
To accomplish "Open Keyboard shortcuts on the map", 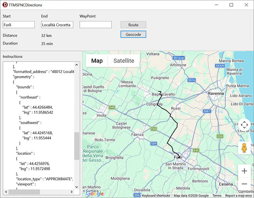I will pos(156,196).
